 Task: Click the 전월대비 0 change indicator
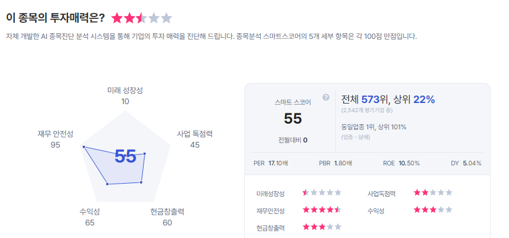click(x=293, y=140)
